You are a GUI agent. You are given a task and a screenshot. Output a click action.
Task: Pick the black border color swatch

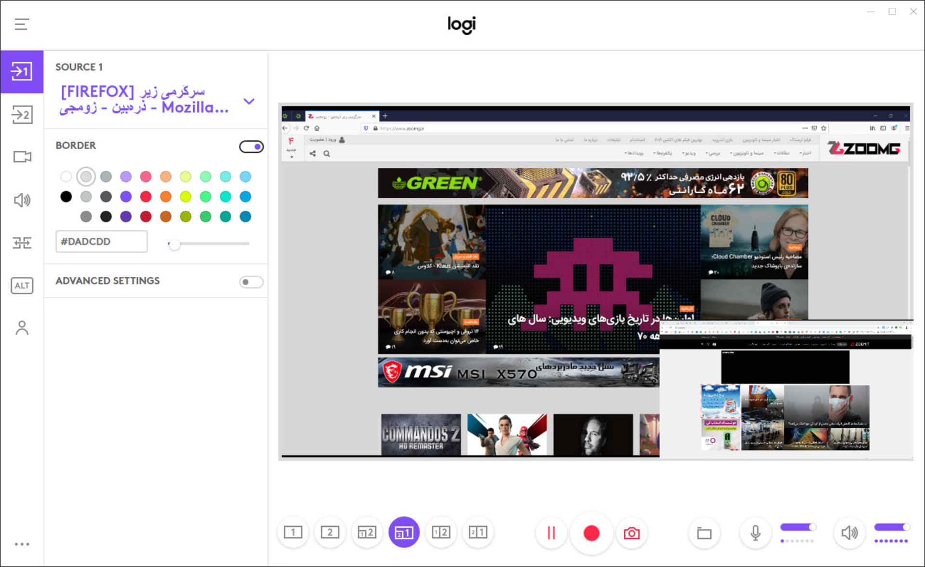[x=66, y=196]
